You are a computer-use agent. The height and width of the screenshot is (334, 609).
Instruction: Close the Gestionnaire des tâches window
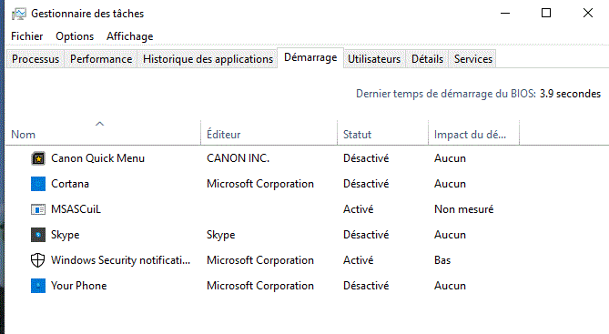click(x=588, y=14)
